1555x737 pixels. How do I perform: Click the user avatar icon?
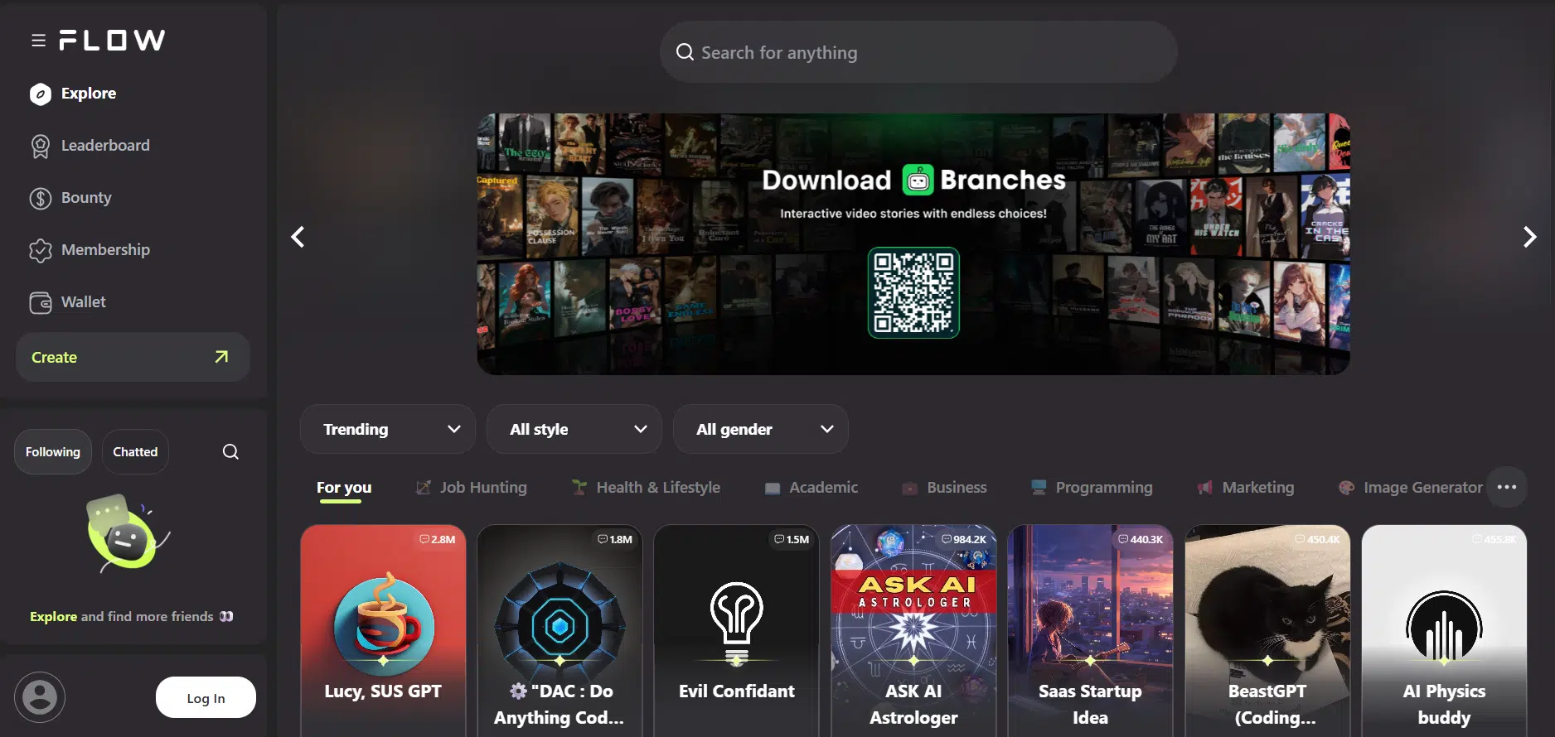point(40,697)
